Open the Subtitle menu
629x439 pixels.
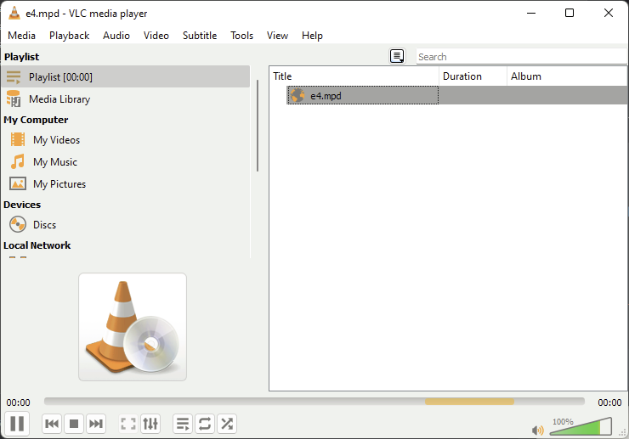(200, 36)
